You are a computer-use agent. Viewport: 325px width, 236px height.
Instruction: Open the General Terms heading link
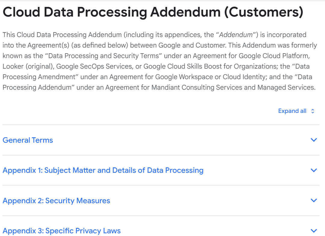point(28,140)
